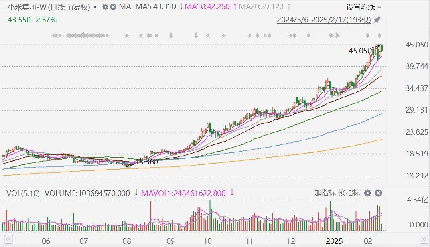Open the VOL indicator settings gear

[x=367, y=193]
